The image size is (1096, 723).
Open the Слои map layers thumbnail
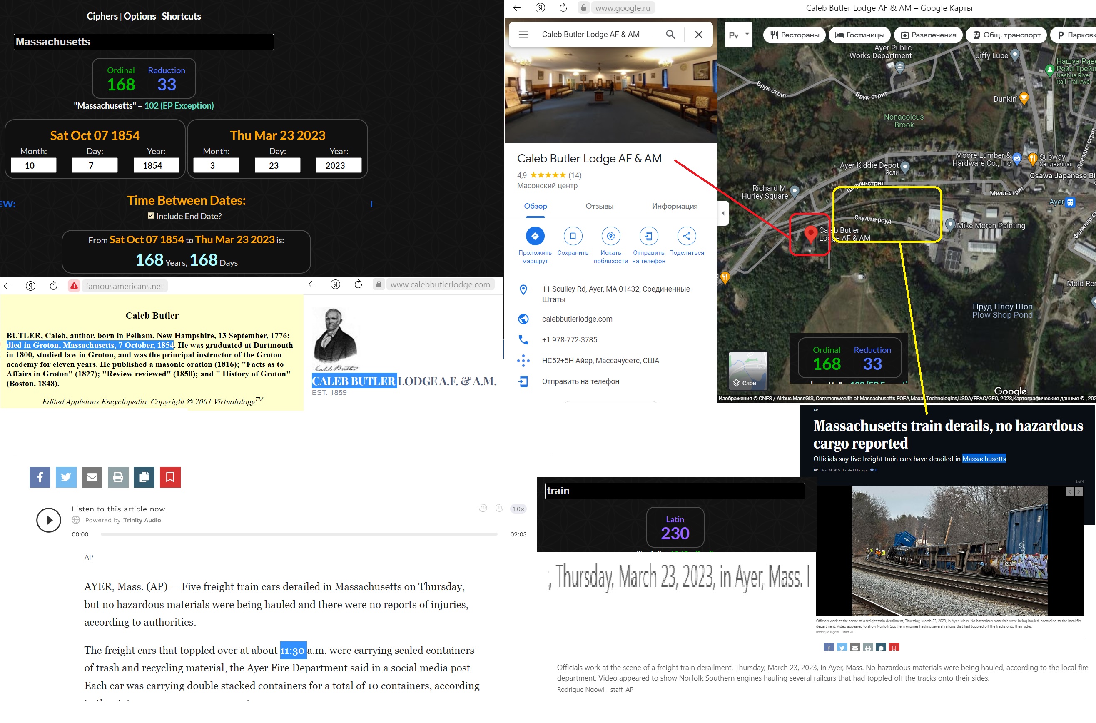click(747, 371)
